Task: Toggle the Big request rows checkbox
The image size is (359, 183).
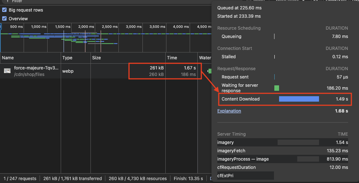Action: tap(4, 10)
